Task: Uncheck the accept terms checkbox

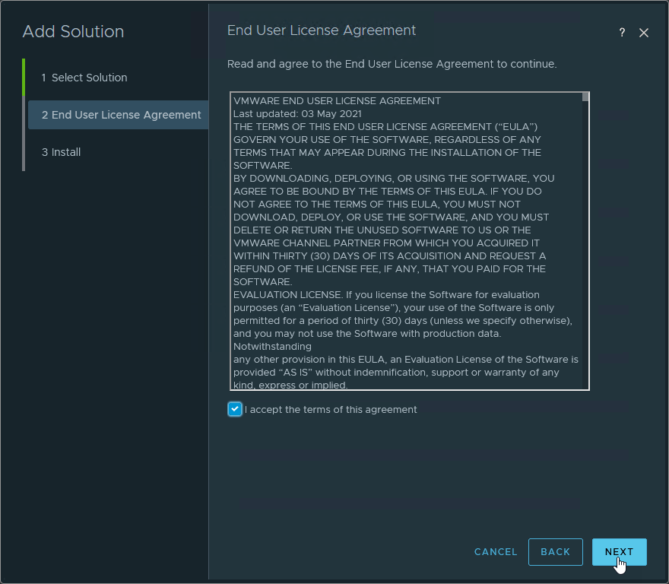Action: pyautogui.click(x=234, y=409)
